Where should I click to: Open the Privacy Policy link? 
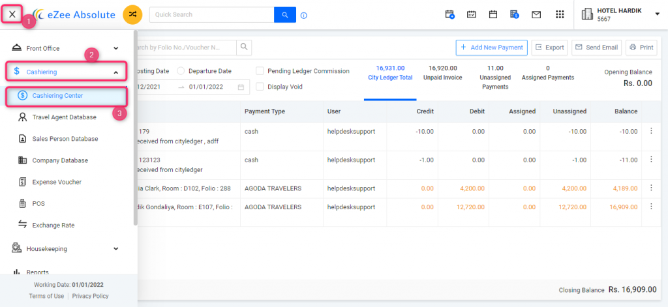point(90,296)
